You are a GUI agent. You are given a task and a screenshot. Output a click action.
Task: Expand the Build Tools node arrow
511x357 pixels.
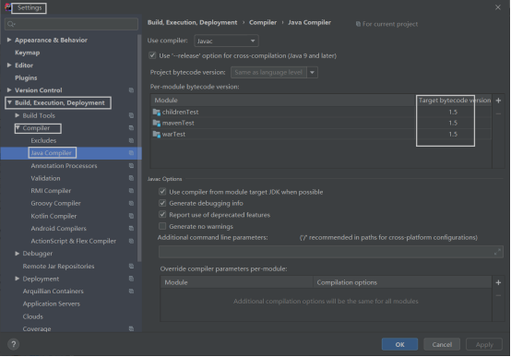click(17, 115)
